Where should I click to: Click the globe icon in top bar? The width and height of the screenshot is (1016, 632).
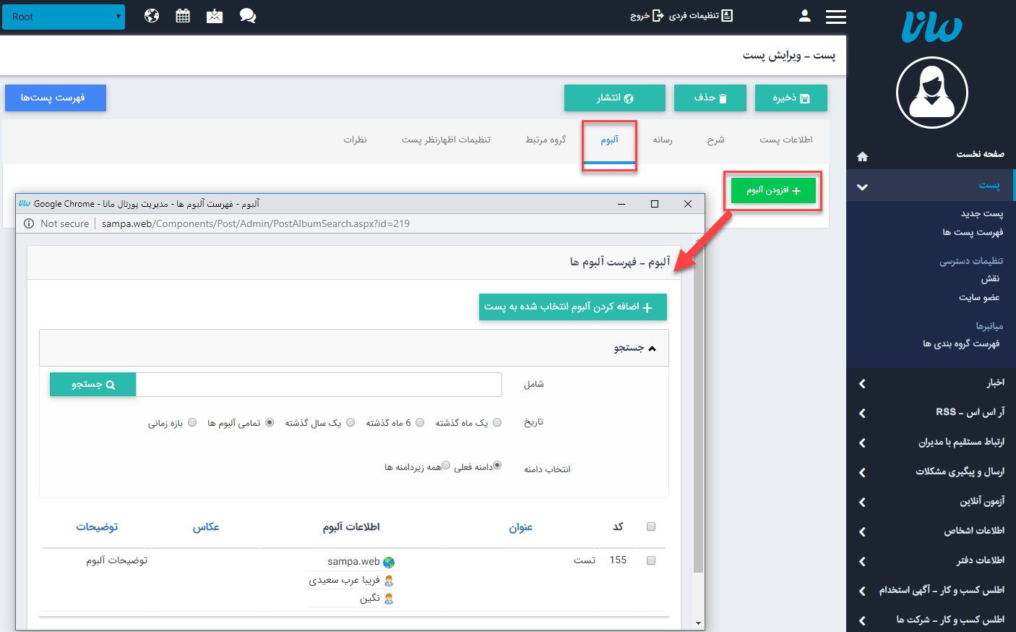[x=152, y=16]
